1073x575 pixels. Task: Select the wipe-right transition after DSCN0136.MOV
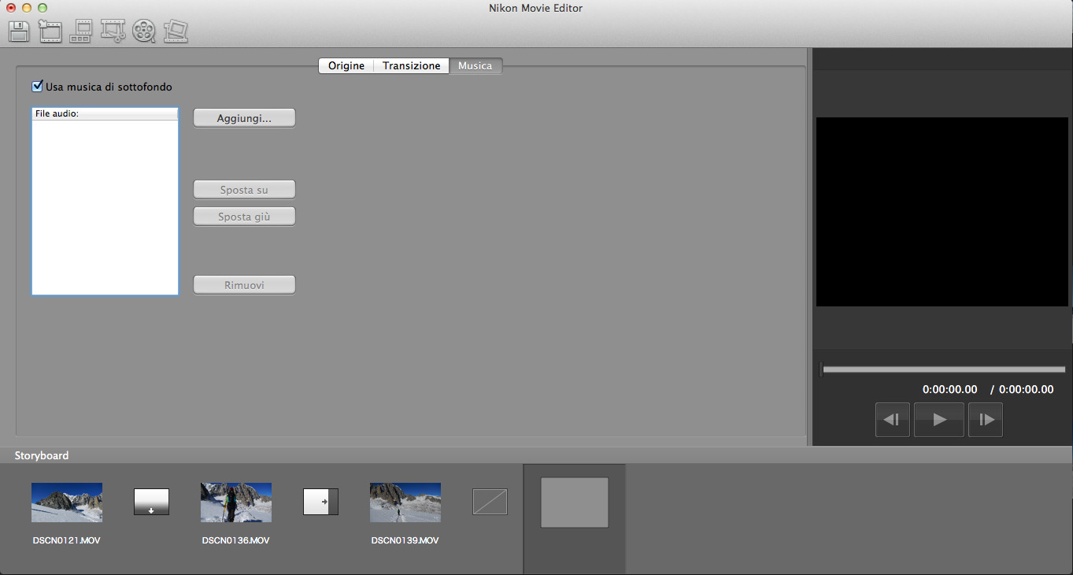[x=320, y=502]
